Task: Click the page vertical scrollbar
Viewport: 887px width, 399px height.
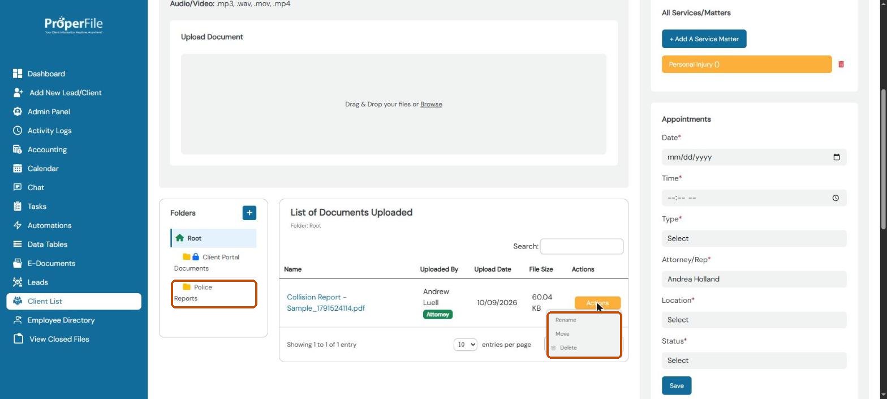Action: 882,158
